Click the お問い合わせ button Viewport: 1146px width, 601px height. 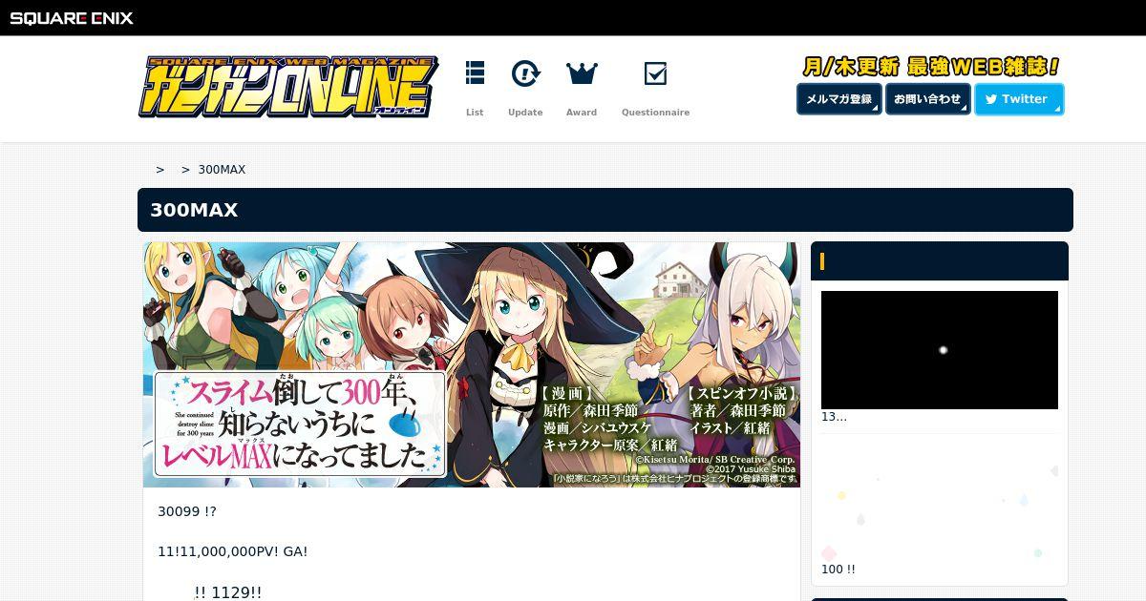pos(928,99)
